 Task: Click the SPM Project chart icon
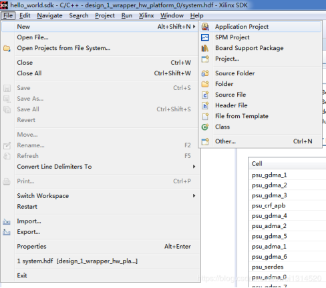click(x=205, y=37)
